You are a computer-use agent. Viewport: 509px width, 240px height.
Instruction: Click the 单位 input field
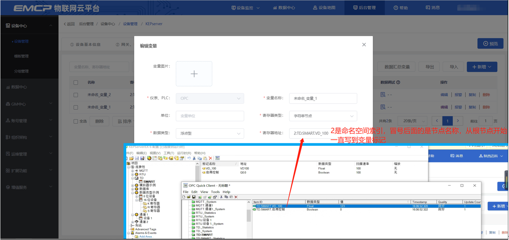click(x=210, y=116)
